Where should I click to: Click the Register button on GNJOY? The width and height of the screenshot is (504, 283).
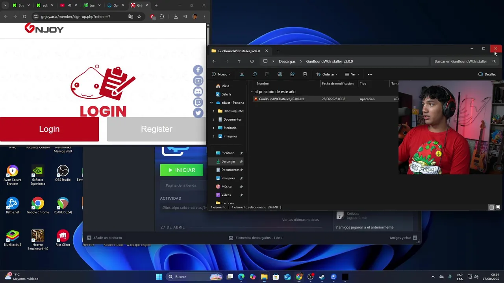(x=156, y=129)
